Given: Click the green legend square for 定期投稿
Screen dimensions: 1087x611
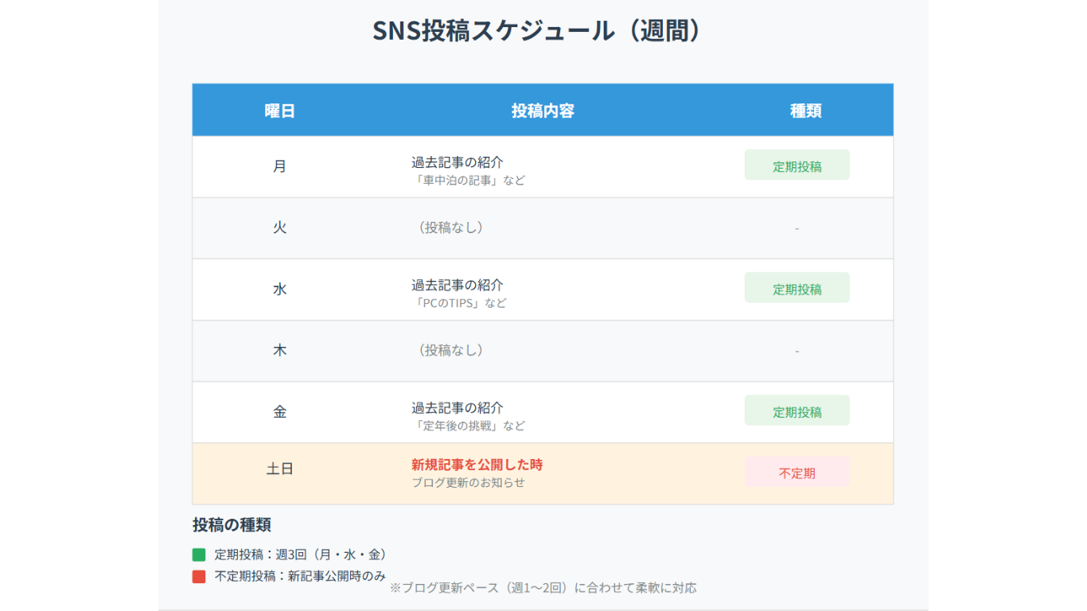Looking at the screenshot, I should click(x=199, y=555).
